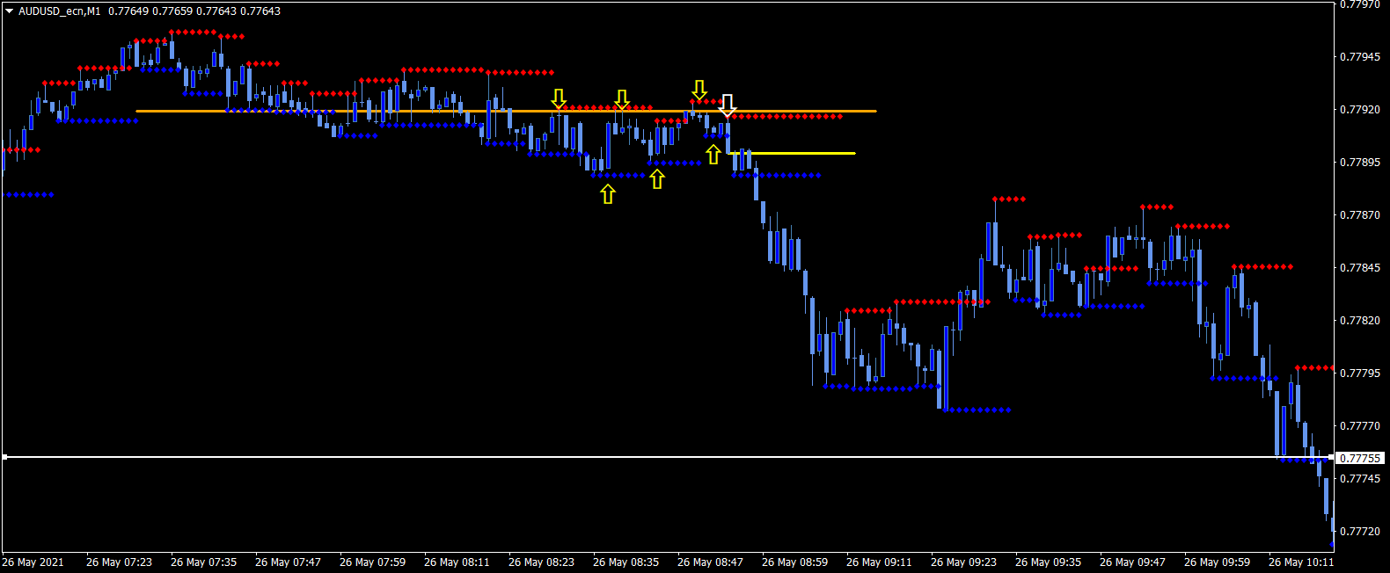1390x573 pixels.
Task: Click price axis label 0.77770
Action: pos(1360,426)
